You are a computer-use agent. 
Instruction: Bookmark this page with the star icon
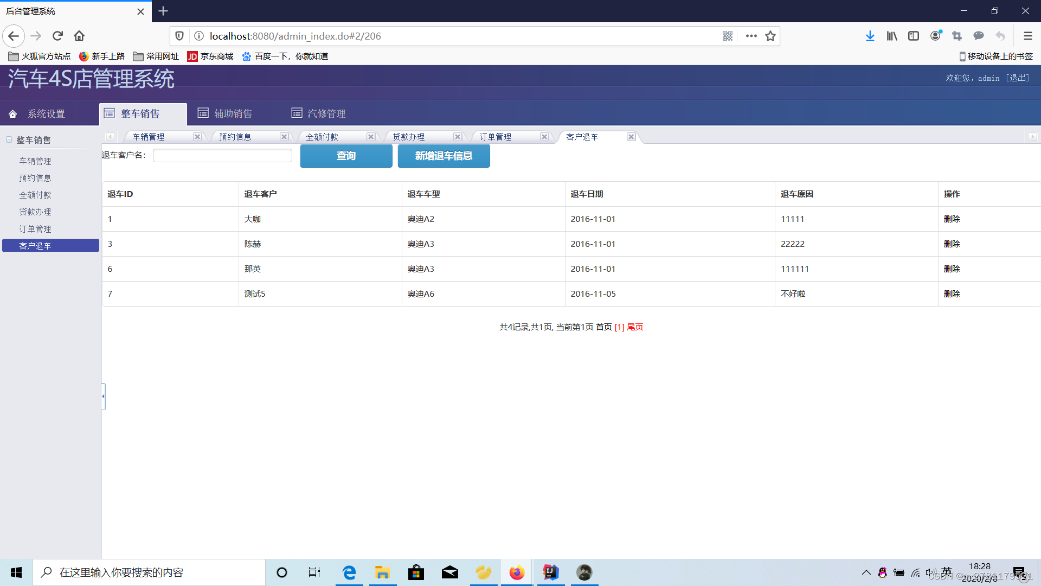(770, 36)
